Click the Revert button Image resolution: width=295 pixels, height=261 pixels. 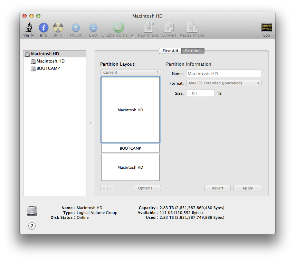pos(218,188)
